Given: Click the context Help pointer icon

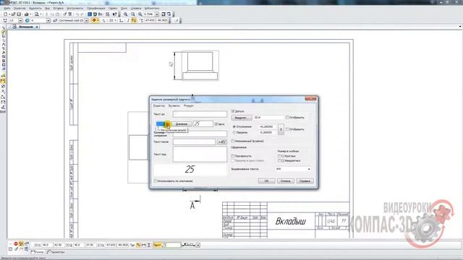Looking at the screenshot, I should (114, 14).
